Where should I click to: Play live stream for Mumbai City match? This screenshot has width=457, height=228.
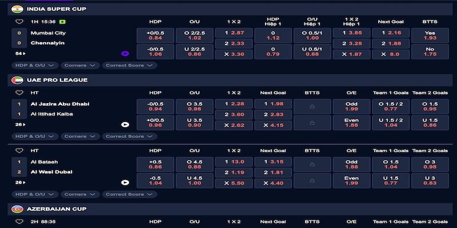125,54
